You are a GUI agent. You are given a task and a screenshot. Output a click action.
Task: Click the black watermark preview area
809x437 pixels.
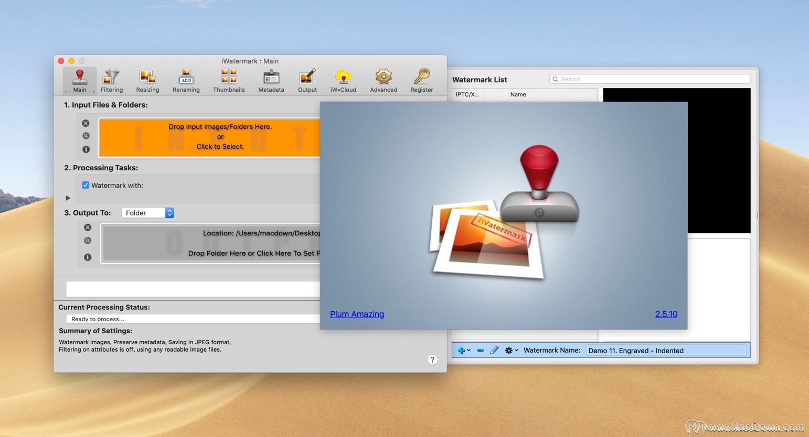[719, 160]
